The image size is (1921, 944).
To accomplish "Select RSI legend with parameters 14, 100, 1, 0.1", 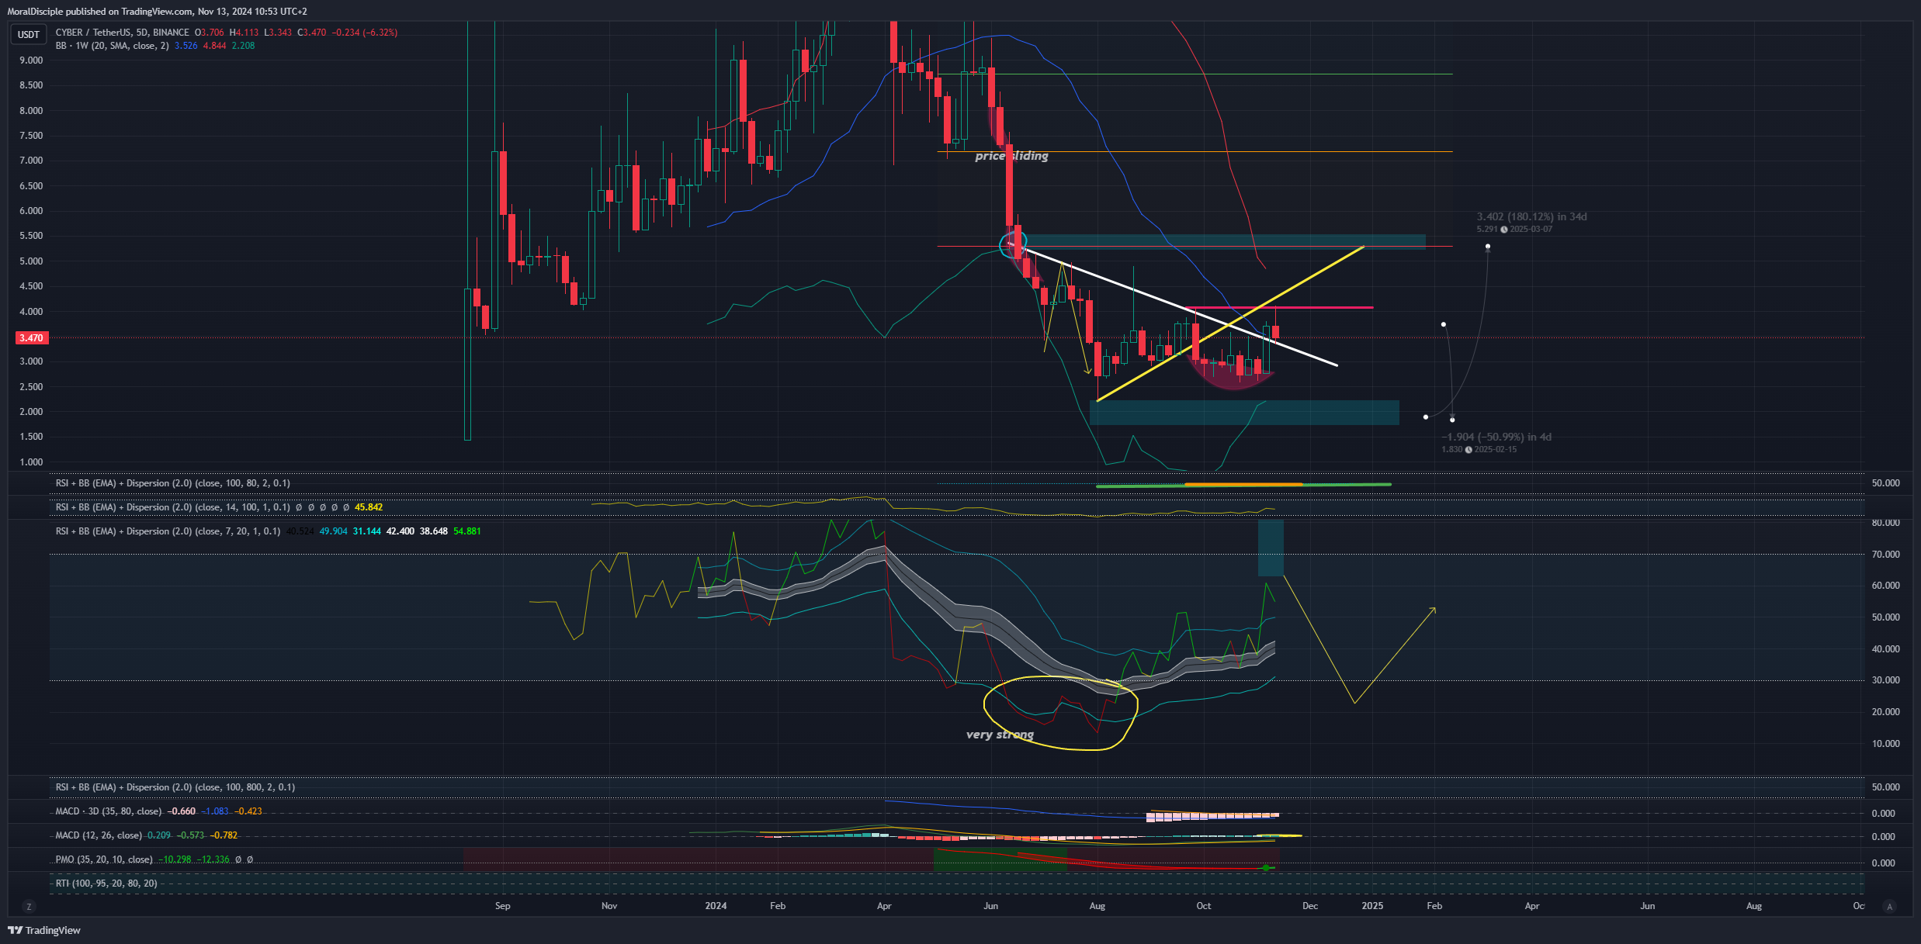I will (173, 507).
